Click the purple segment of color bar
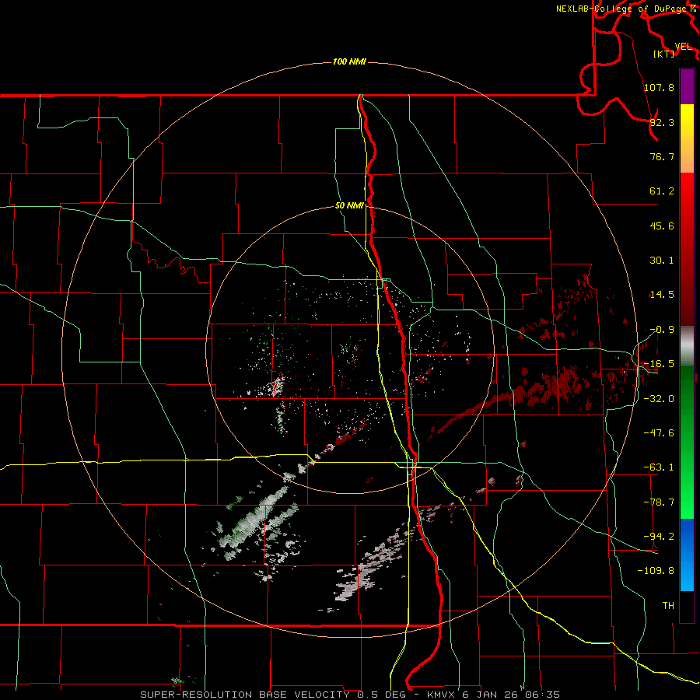Viewport: 700px width, 700px height. (687, 86)
